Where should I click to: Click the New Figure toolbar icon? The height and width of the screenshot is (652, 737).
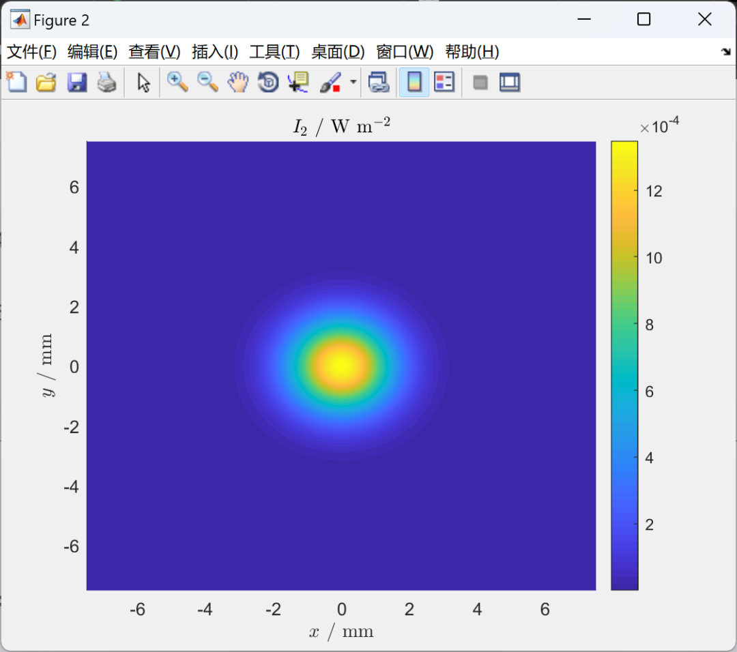click(16, 83)
